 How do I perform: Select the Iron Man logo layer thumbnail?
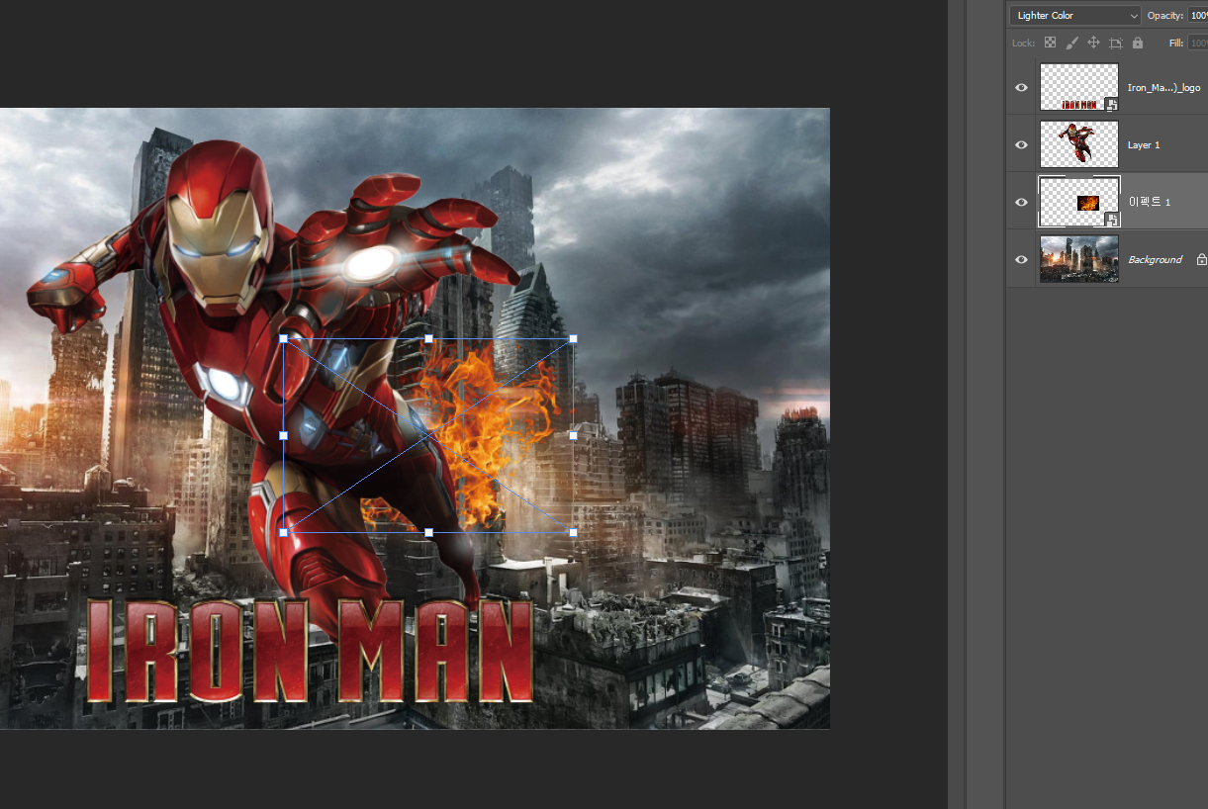tap(1078, 87)
